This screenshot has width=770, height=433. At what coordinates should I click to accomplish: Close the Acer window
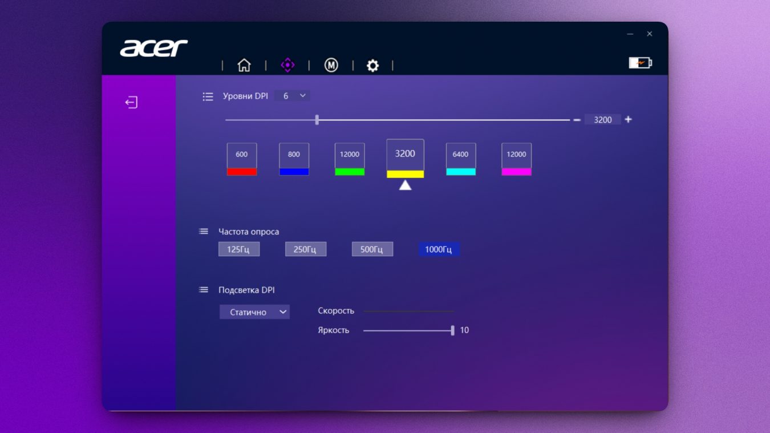[649, 34]
